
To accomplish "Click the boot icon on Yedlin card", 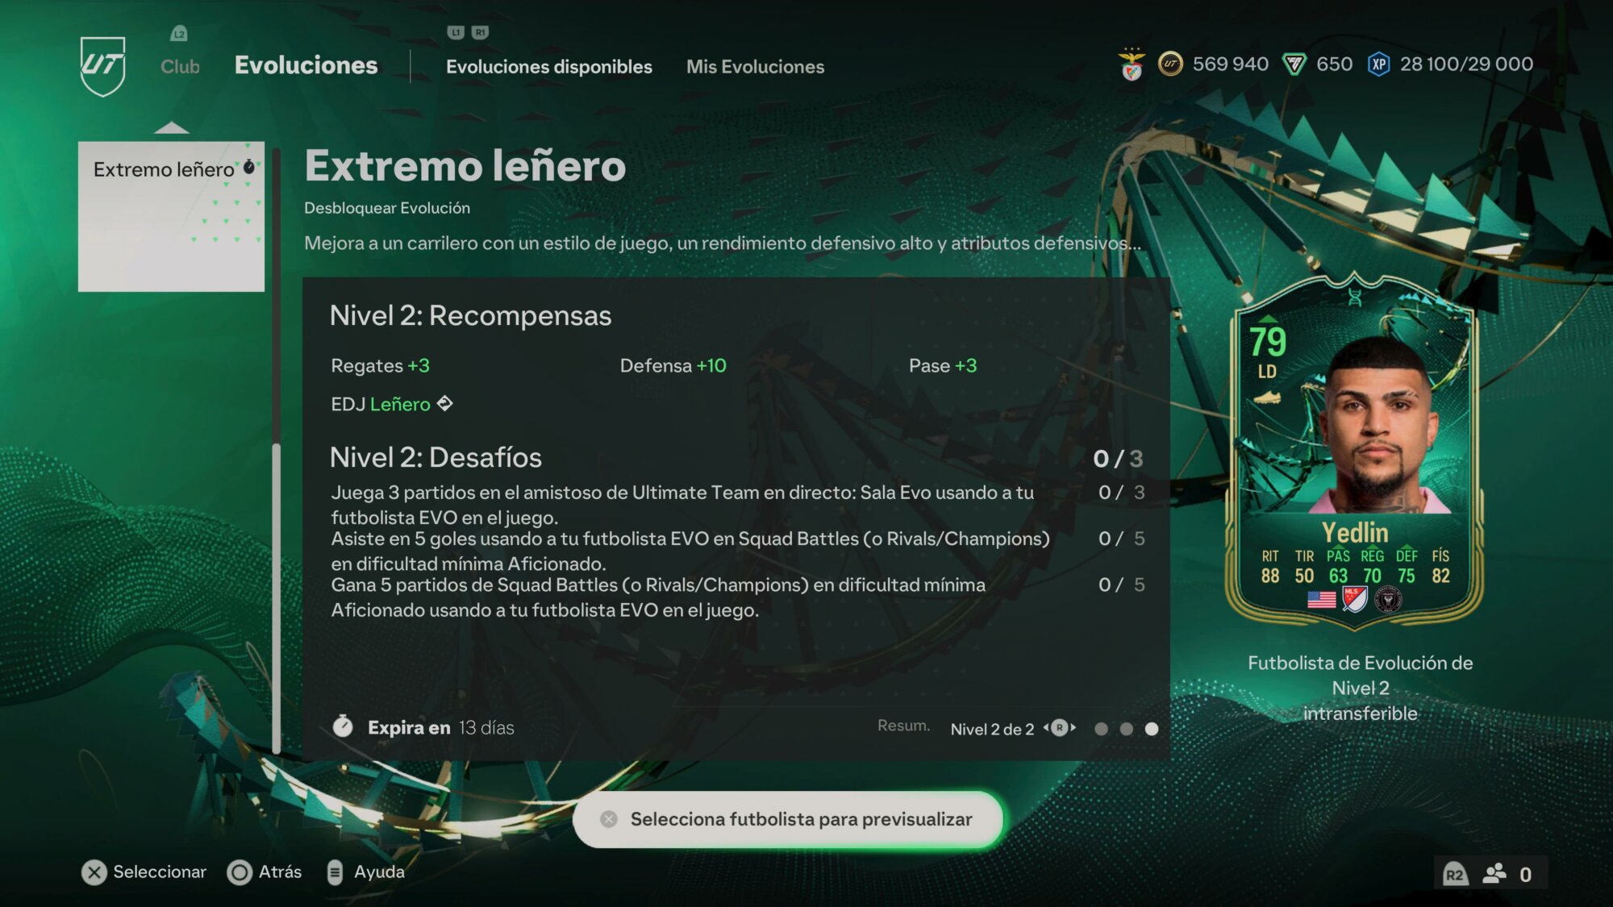I will point(1267,397).
